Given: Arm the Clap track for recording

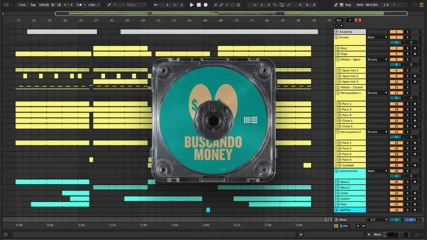Looking at the screenshot, I should tap(415, 54).
